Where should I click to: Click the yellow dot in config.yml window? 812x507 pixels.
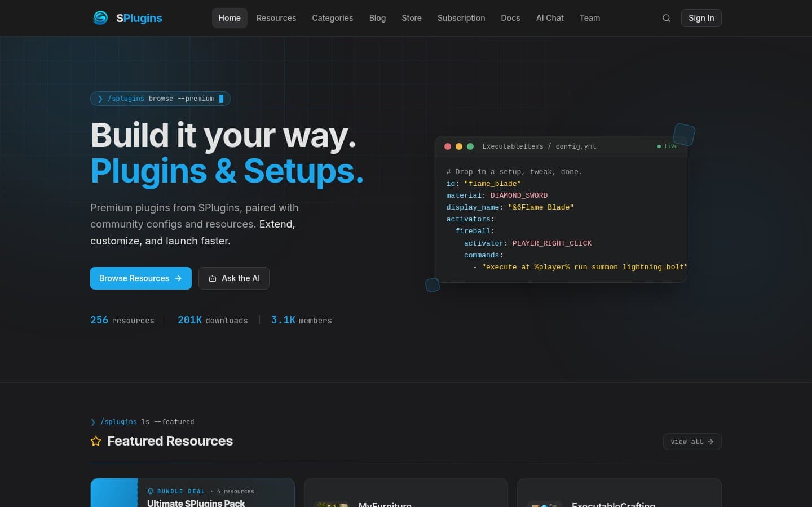coord(459,146)
